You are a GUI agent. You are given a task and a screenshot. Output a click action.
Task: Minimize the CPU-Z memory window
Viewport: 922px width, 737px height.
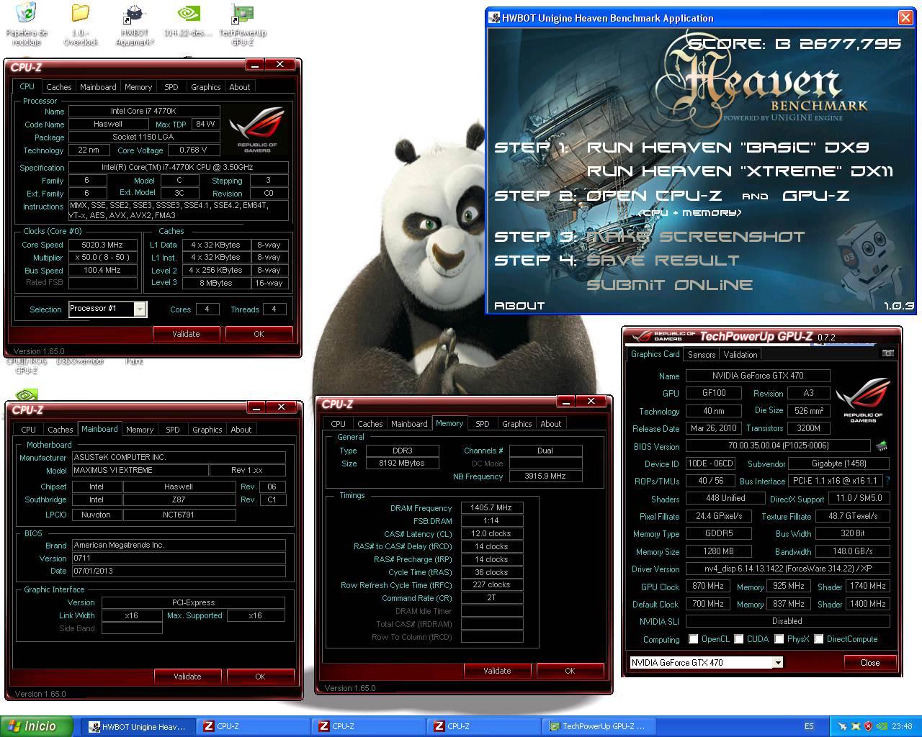566,402
